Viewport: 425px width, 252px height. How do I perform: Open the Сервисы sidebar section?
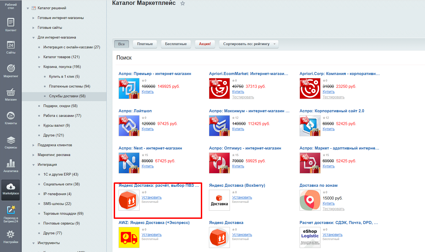[11, 142]
